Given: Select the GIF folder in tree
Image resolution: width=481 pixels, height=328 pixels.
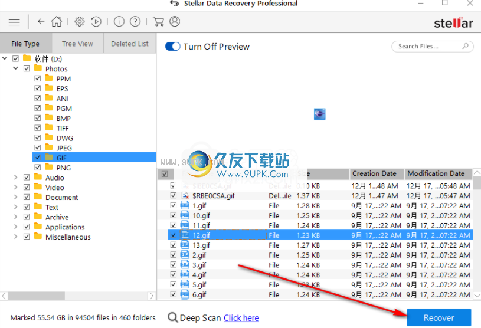Looking at the screenshot, I should [x=94, y=158].
